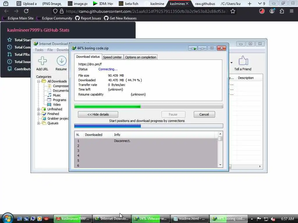This screenshot has height=223, width=298.
Task: Click the Hide details button
Action: click(x=98, y=114)
